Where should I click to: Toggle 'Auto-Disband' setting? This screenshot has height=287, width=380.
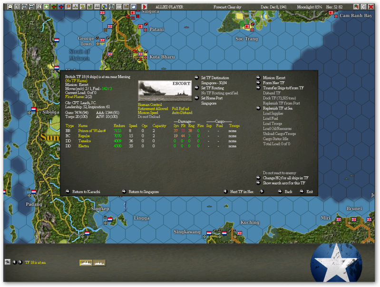tap(182, 113)
